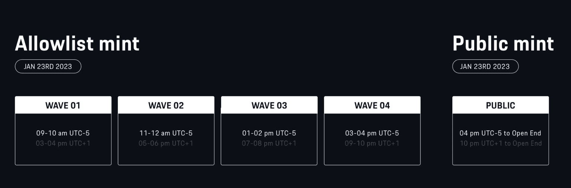Click the 04 pm UTC-5 to Open End text

(x=500, y=133)
